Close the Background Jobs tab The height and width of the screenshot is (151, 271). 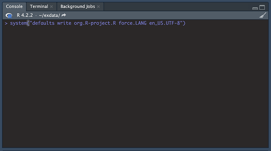click(98, 7)
